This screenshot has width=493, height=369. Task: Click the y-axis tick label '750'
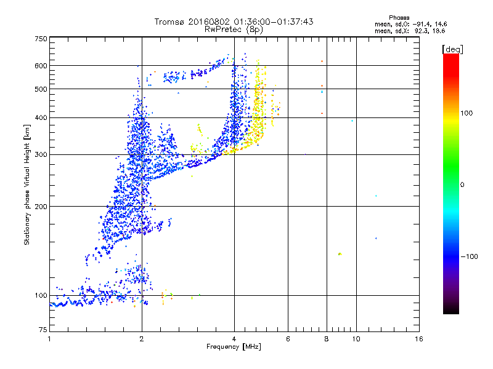coord(41,39)
